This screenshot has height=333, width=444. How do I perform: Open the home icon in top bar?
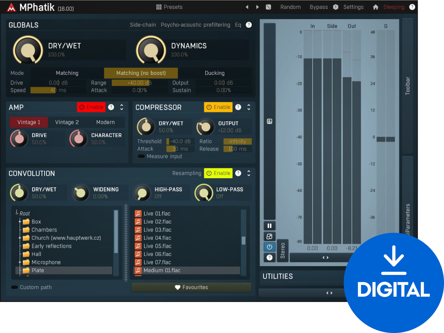[x=375, y=7]
